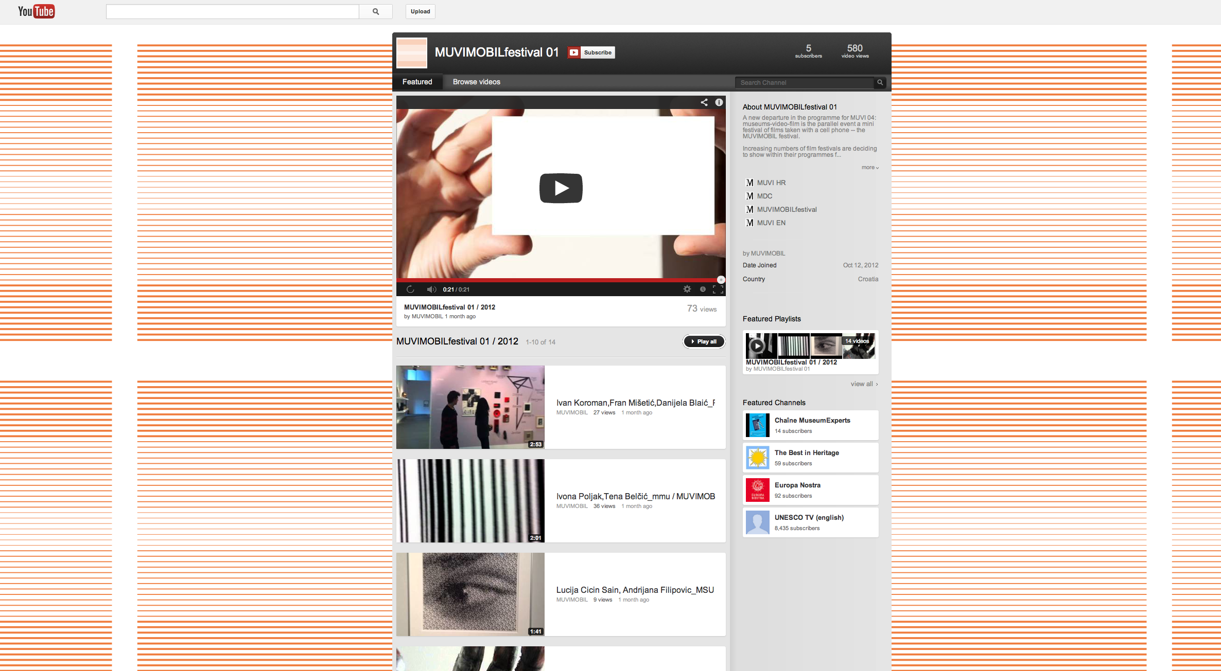Enter fullscreen with the player icon
The image size is (1221, 671).
(x=718, y=289)
